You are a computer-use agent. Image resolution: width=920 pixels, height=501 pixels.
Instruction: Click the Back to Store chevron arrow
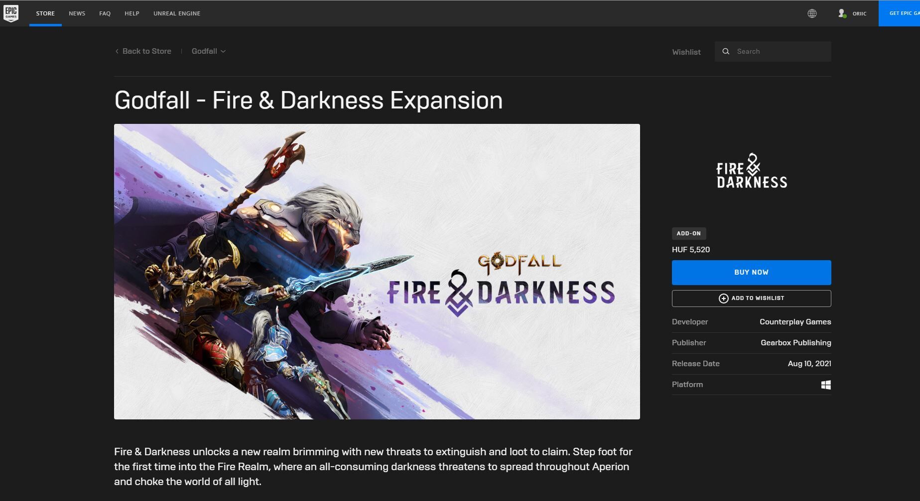tap(117, 51)
